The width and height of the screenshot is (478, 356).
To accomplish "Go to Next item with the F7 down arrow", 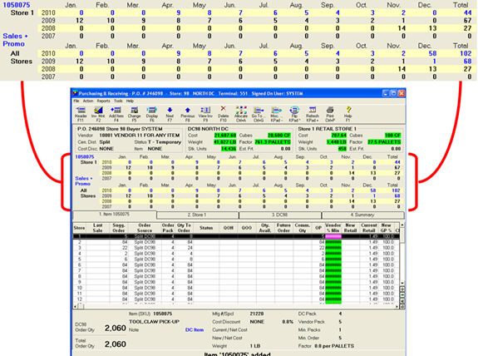I will 170,114.
